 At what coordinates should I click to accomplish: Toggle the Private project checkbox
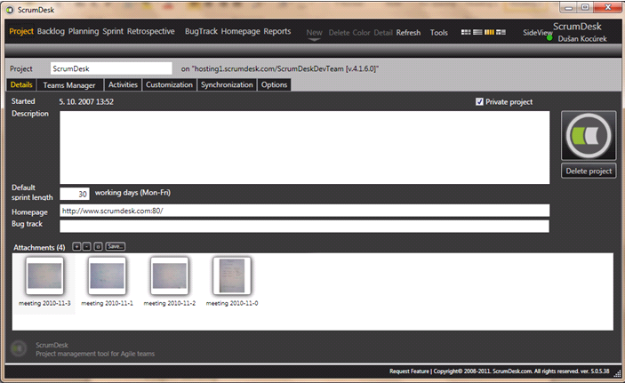479,101
